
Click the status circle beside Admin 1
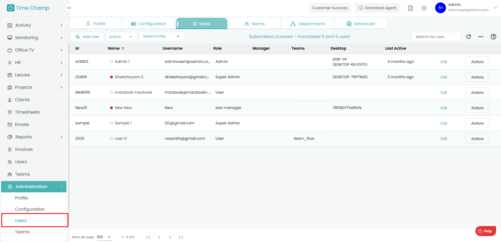click(111, 62)
